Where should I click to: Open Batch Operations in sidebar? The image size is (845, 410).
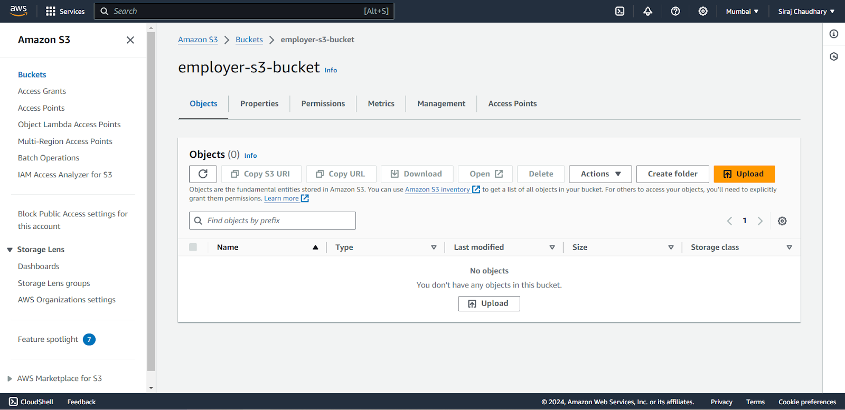coord(49,158)
